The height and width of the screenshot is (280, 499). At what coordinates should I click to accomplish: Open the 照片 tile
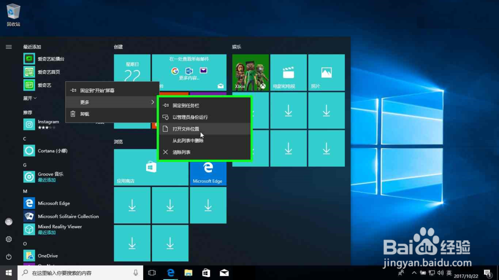click(x=326, y=72)
